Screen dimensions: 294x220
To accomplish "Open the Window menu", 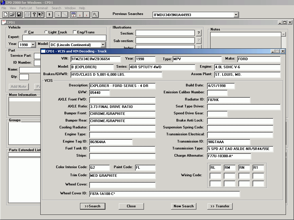I will point(70,8).
